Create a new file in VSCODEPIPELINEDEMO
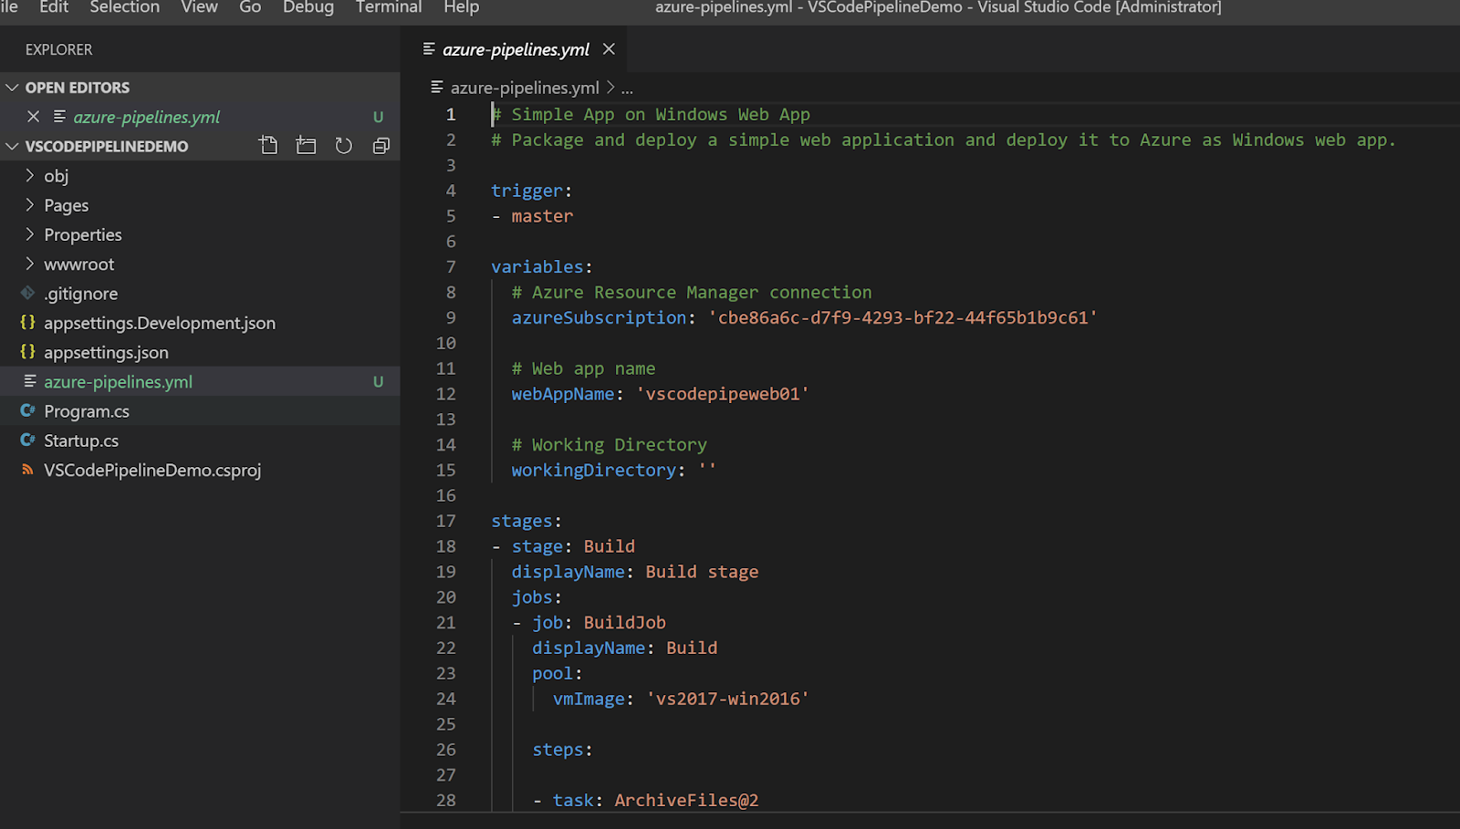The image size is (1460, 829). pyautogui.click(x=268, y=145)
